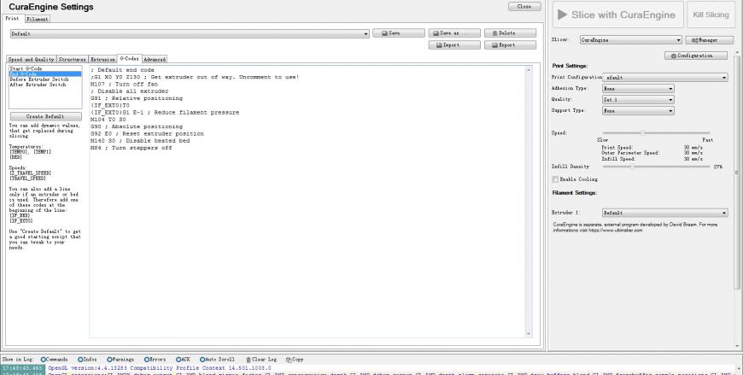Open the Default profile dropdown at top
This screenshot has height=375, width=743.
point(190,33)
